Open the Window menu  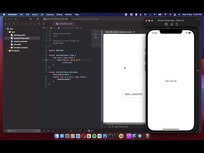[x=68, y=14]
